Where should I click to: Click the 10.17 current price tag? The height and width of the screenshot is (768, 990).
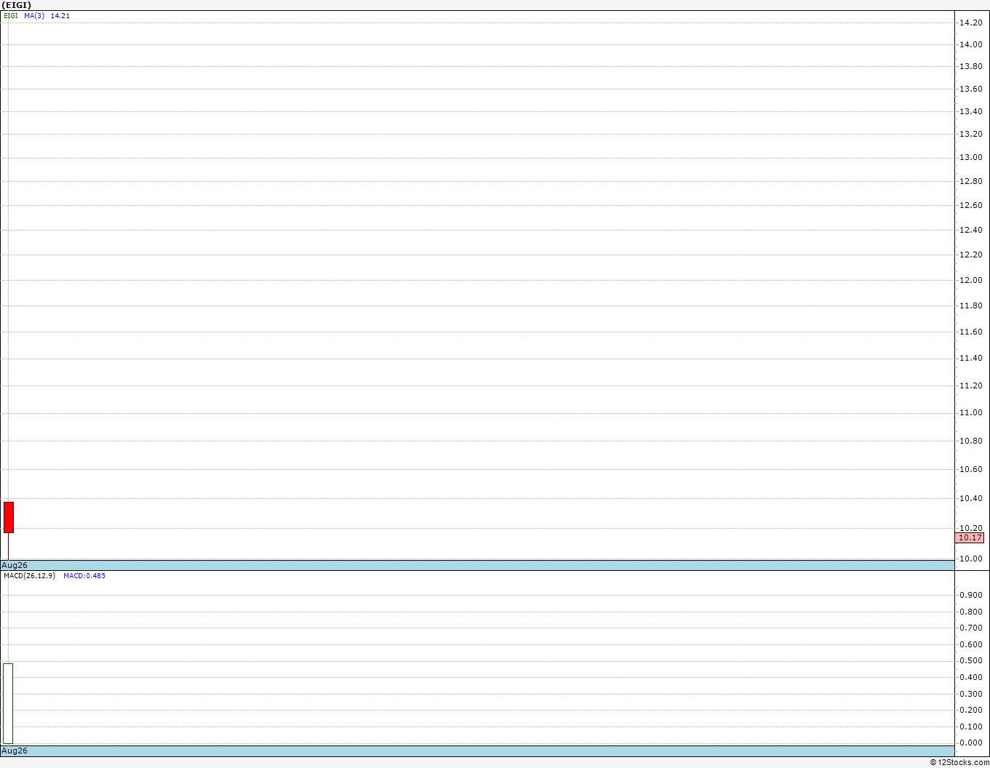click(x=970, y=538)
